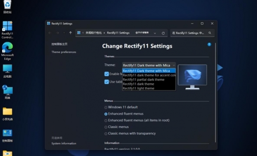Open Network (网络) desktop icon
The width and height of the screenshot is (257, 156).
click(7, 92)
